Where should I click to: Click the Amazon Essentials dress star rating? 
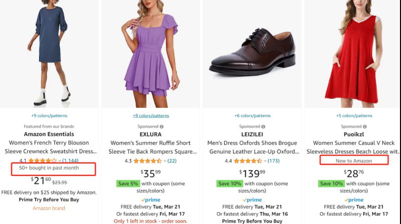coord(43,160)
